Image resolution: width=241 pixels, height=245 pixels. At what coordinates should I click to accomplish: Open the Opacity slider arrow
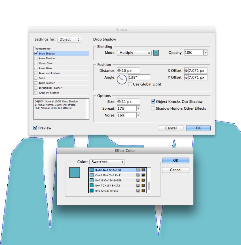tap(205, 53)
